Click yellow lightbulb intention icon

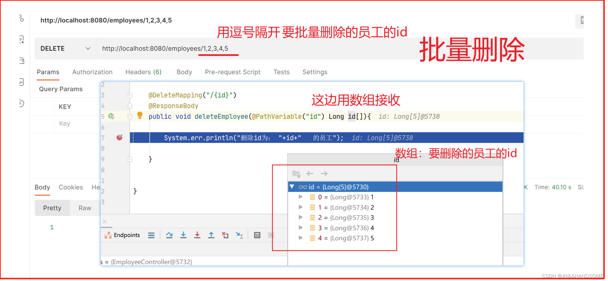pos(140,115)
